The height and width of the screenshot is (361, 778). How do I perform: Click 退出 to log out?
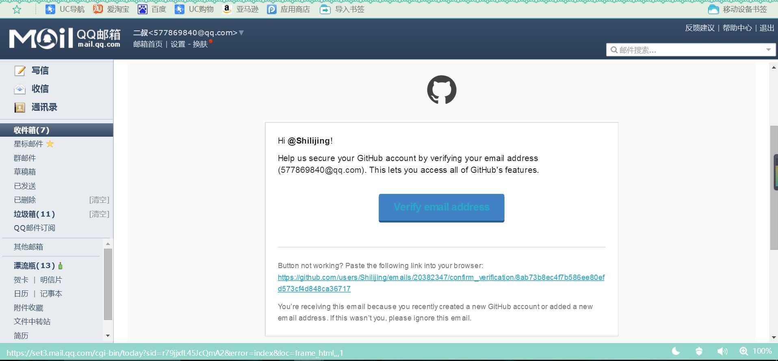[x=767, y=28]
